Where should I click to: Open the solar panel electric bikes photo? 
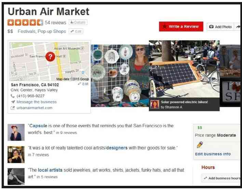(184, 69)
